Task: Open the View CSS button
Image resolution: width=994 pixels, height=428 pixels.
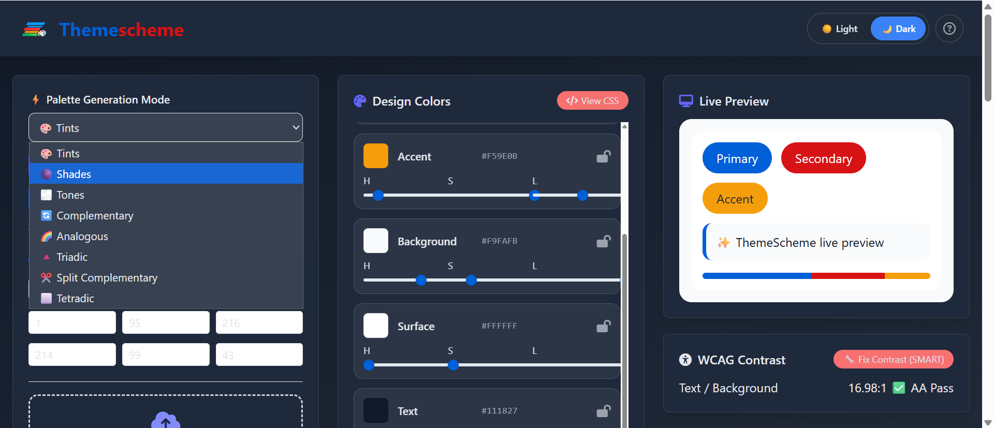Action: click(x=592, y=100)
